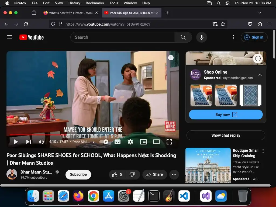276x207 pixels.
Task: Reload the current page
Action: [x=26, y=24]
